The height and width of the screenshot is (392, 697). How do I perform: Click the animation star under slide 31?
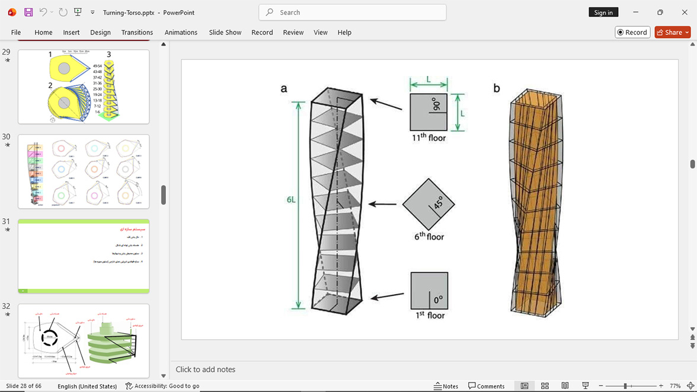point(7,230)
